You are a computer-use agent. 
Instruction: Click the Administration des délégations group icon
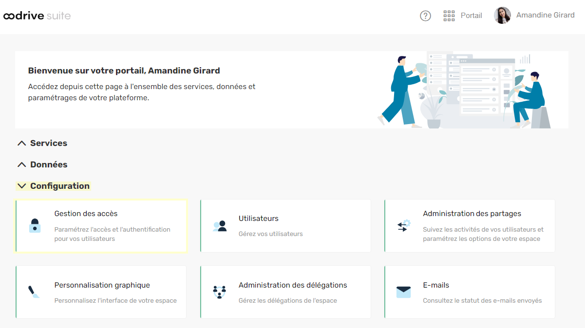(x=220, y=292)
